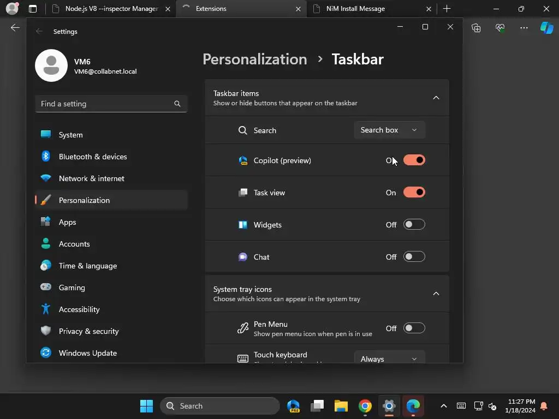559x419 pixels.
Task: Collapse the System tray icons section
Action: pyautogui.click(x=436, y=294)
